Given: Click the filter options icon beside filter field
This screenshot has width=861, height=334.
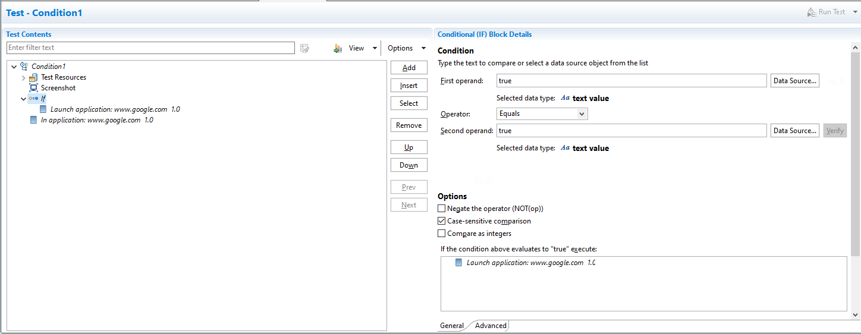Looking at the screenshot, I should pos(304,49).
